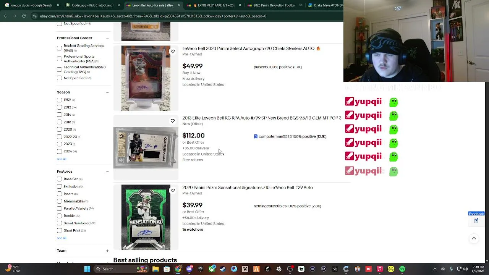Open Spotify from the taskbar

(402, 269)
